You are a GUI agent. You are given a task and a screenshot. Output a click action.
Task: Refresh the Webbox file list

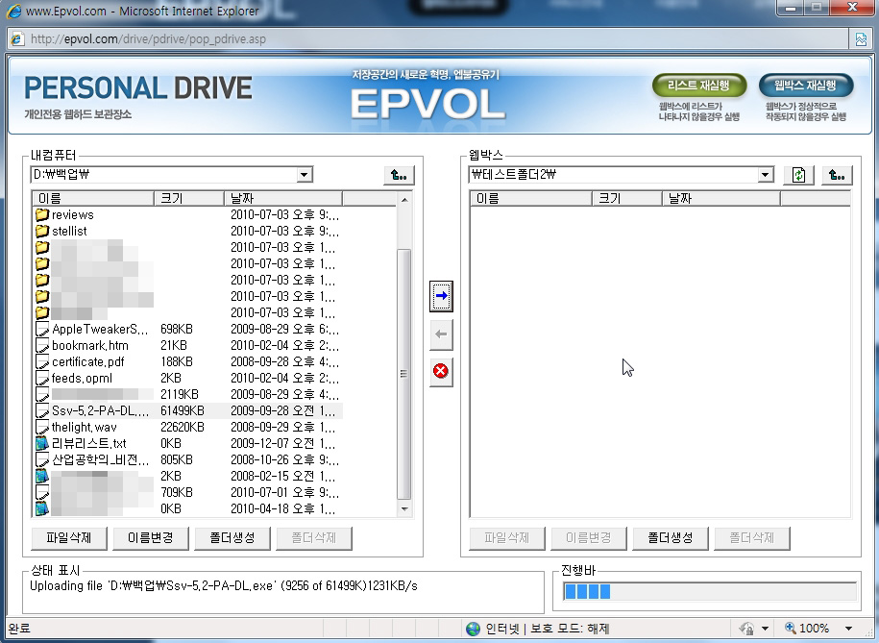[x=799, y=175]
